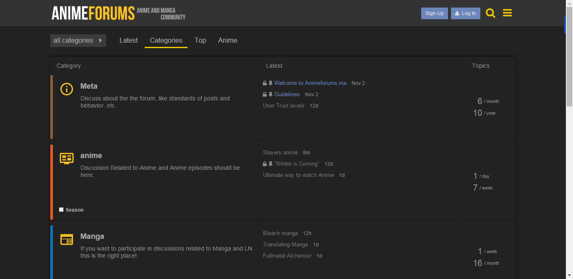The height and width of the screenshot is (279, 573).
Task: Click Meta's 10 / year topic count
Action: [x=484, y=113]
